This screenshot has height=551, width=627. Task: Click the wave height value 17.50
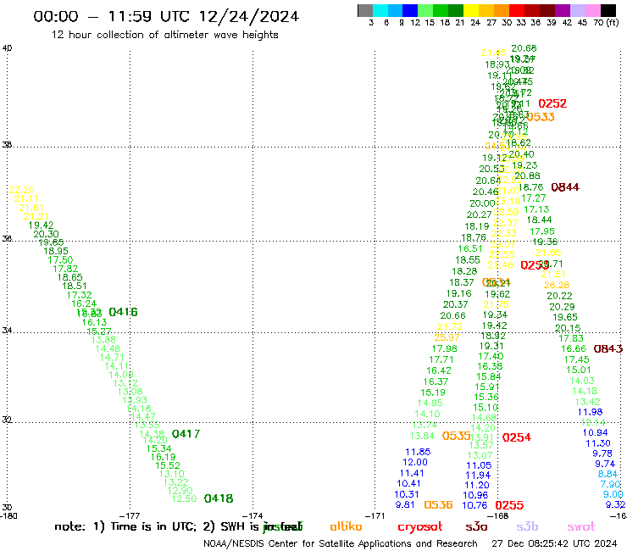click(60, 260)
